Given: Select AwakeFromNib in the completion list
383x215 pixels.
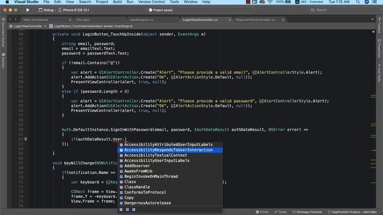Looking at the screenshot, I should coord(170,171).
